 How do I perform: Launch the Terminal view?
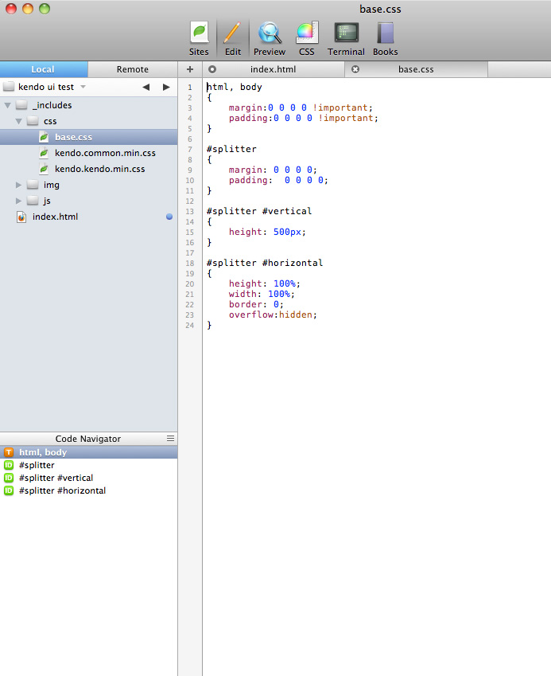pyautogui.click(x=346, y=38)
